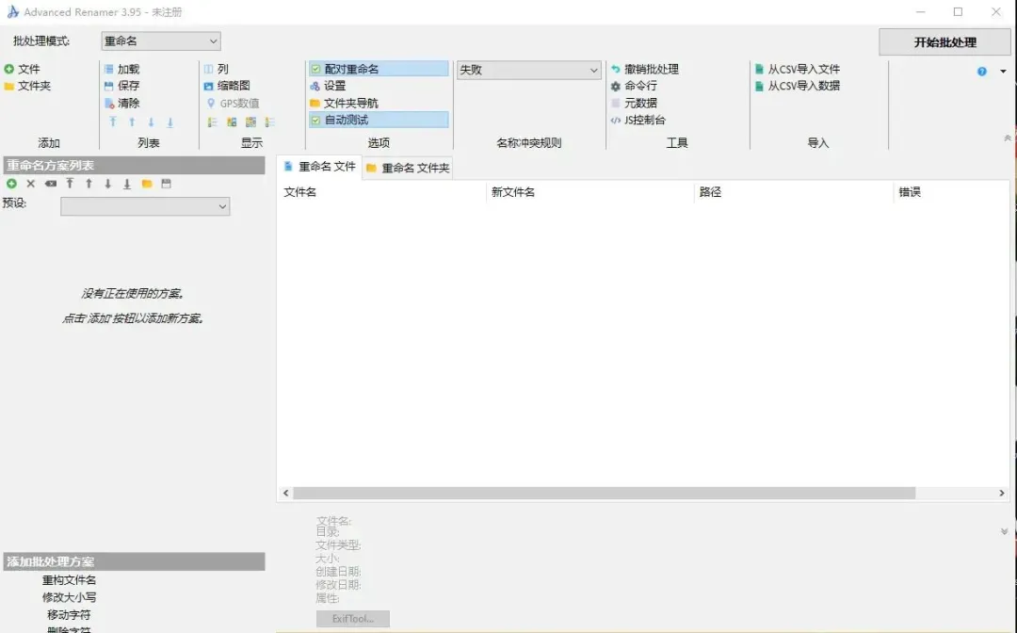Toggle the 自动测试 checkbox
This screenshot has height=633, width=1017.
(379, 120)
